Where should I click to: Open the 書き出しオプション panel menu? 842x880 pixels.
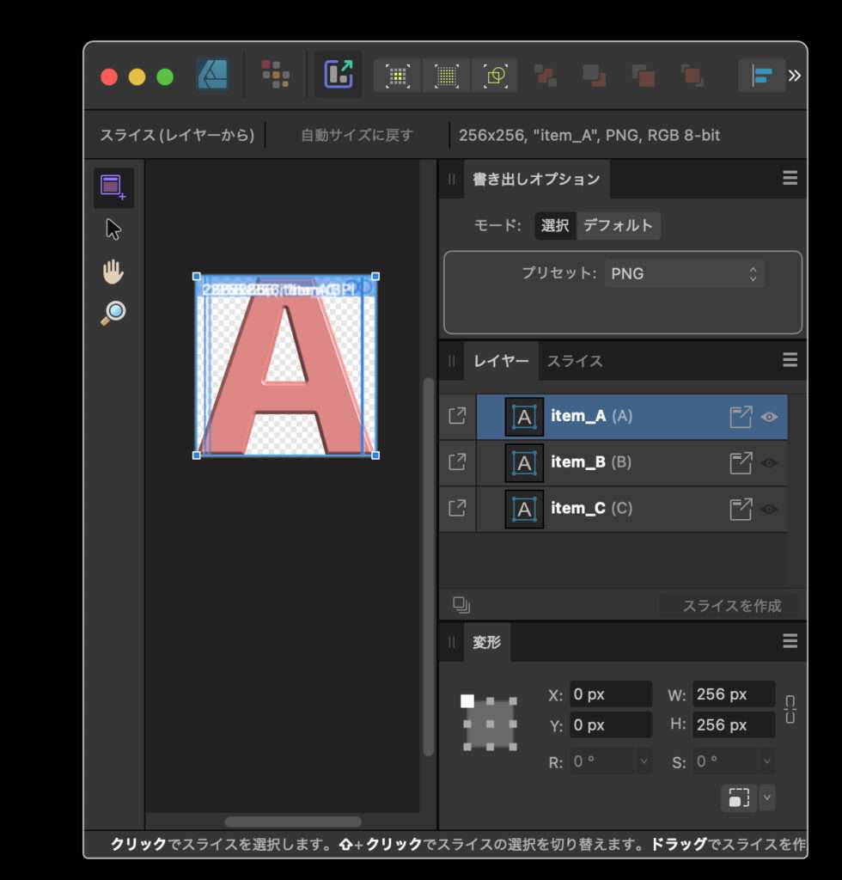tap(790, 179)
